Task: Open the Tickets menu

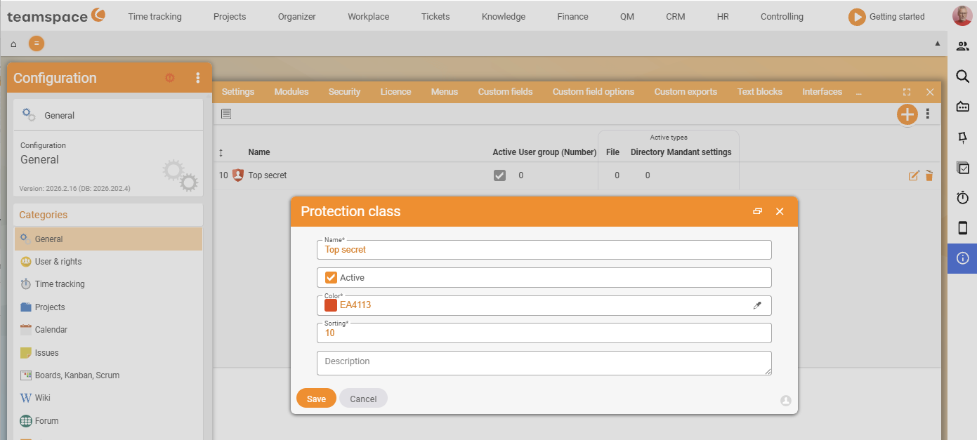Action: click(435, 17)
